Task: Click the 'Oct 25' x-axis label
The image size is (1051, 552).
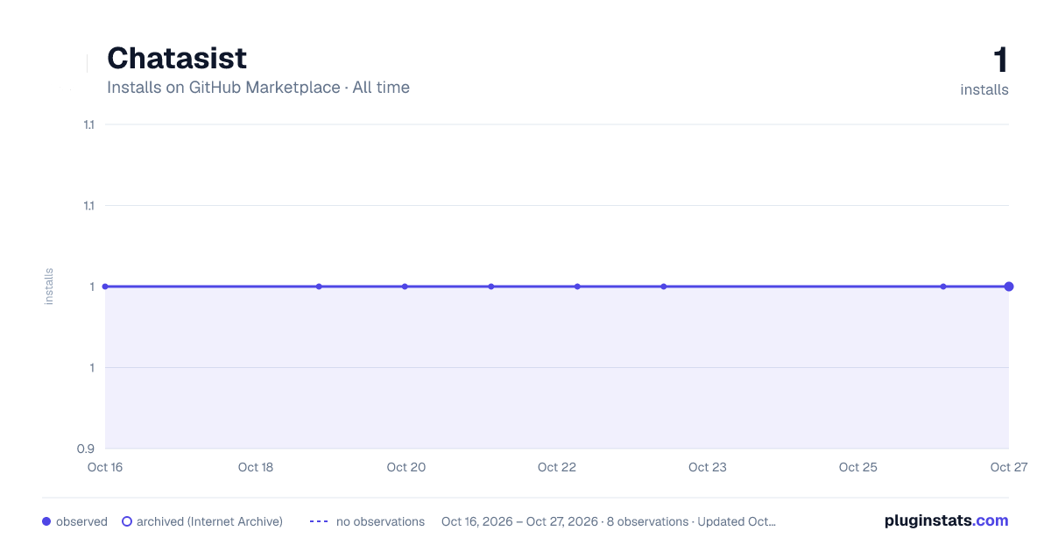Action: [858, 467]
